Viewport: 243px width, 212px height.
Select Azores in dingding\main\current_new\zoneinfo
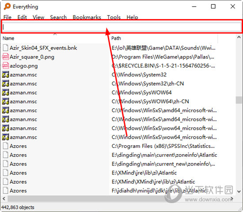tap(18, 164)
